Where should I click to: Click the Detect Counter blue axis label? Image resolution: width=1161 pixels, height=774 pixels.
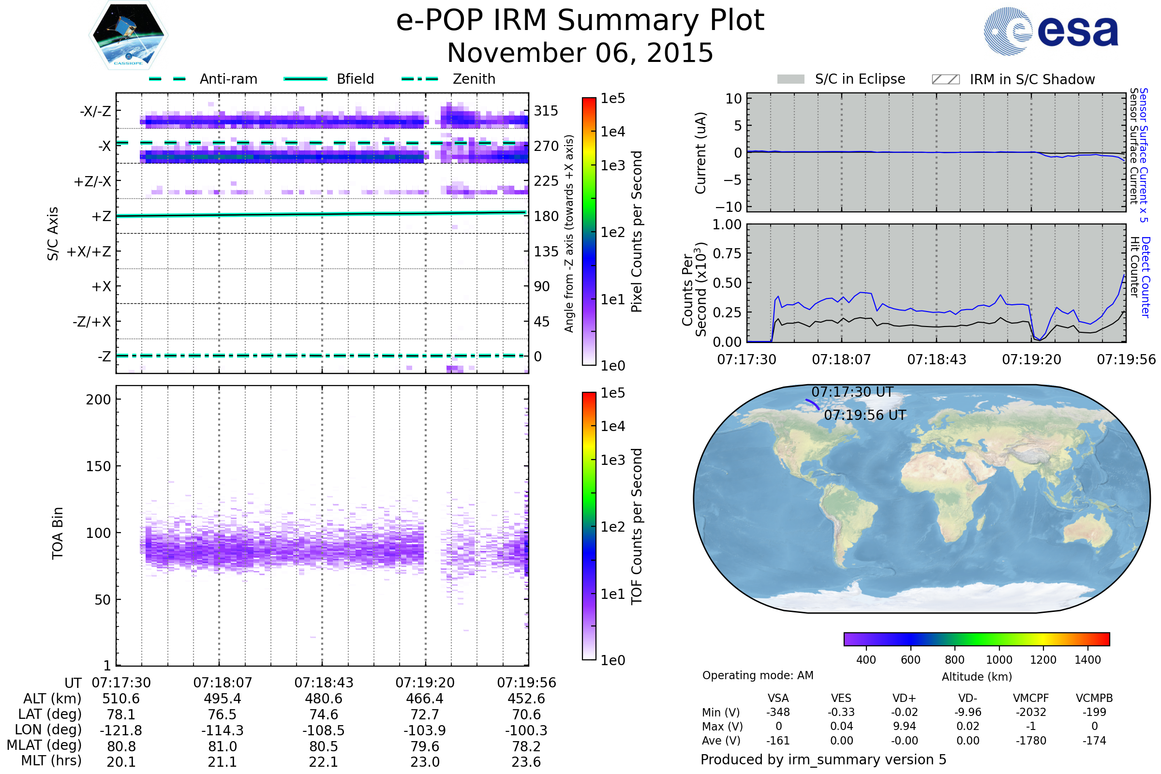pyautogui.click(x=1146, y=277)
